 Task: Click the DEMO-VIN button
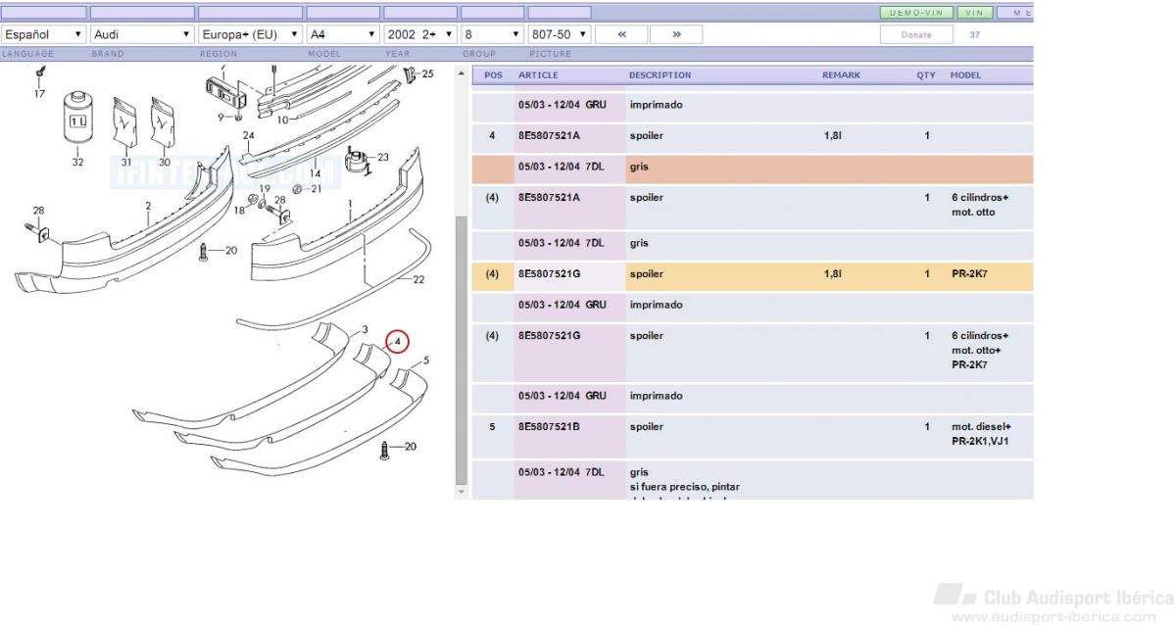tap(915, 13)
